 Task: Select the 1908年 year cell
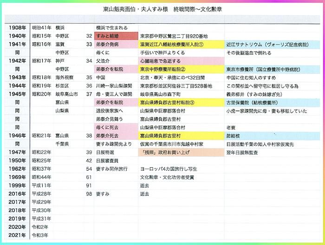tap(18, 27)
